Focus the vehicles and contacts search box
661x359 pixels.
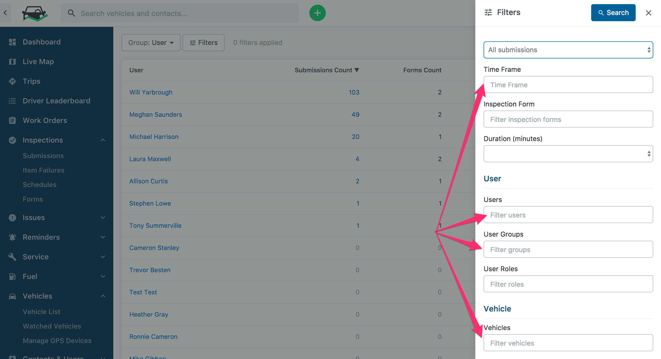[x=180, y=13]
